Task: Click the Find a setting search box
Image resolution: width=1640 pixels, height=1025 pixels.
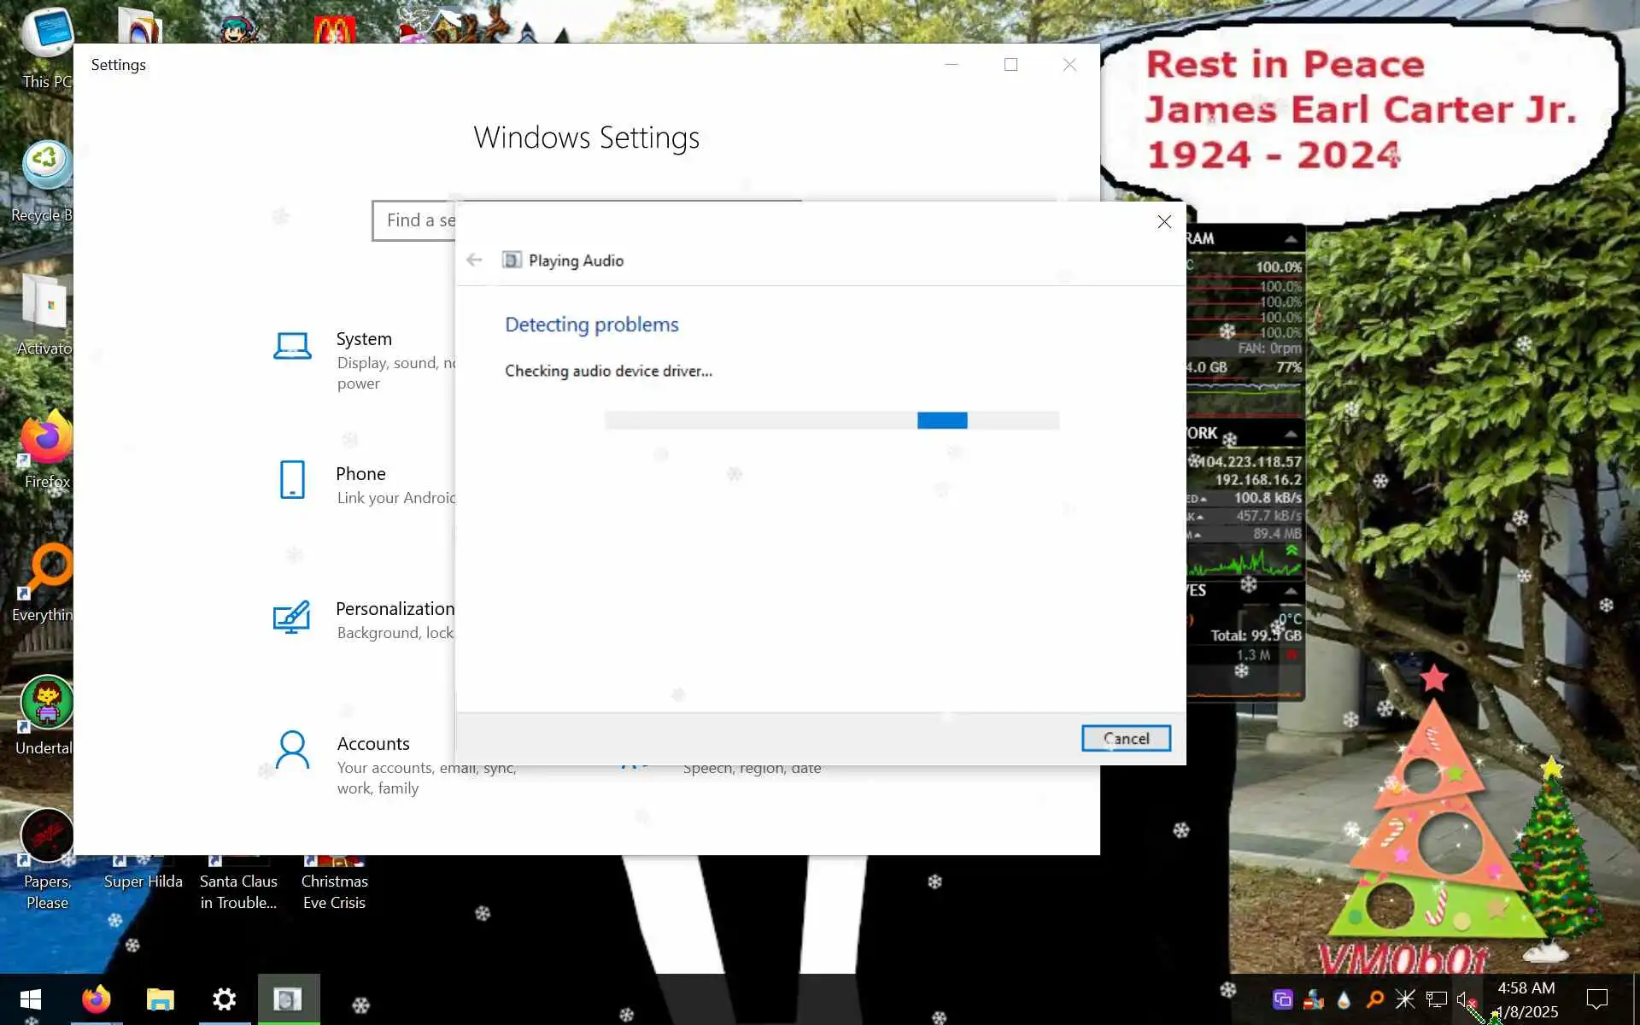Action: coord(414,220)
